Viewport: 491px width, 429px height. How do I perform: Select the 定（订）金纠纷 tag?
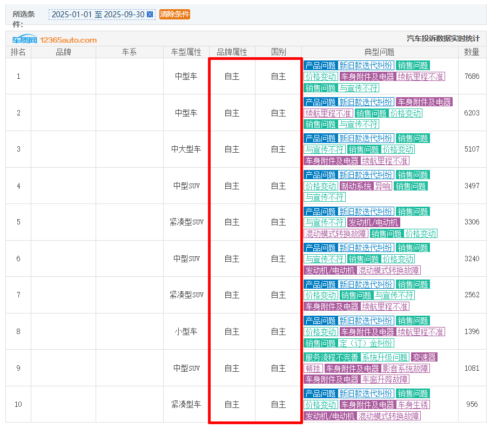pos(366,343)
